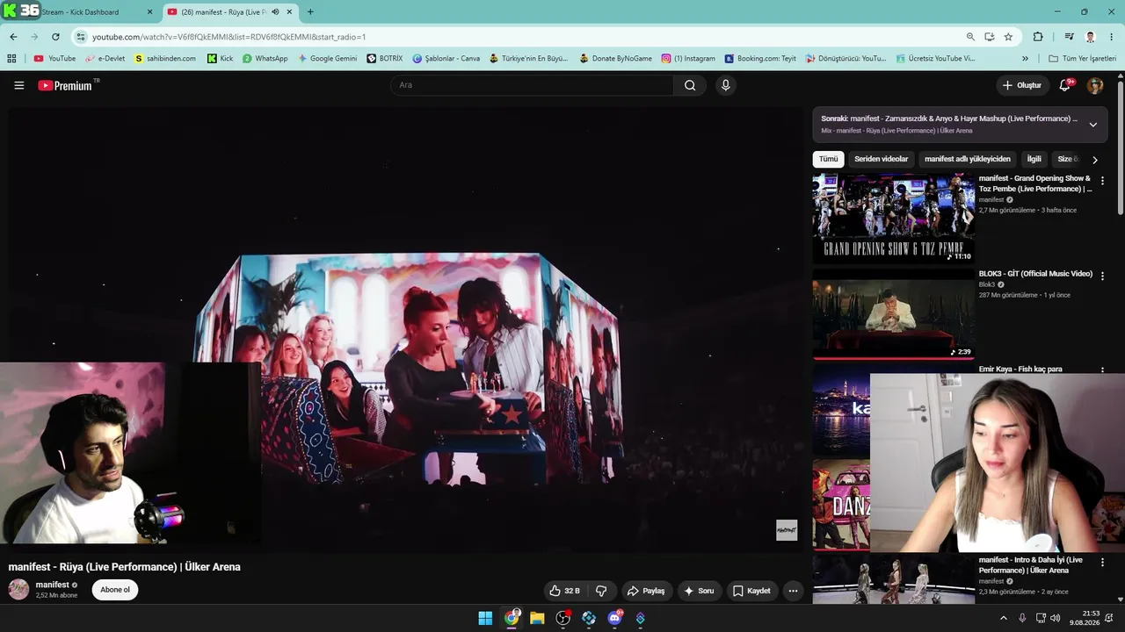
Task: Open Donate ByNoGame bookmark
Action: coord(615,59)
